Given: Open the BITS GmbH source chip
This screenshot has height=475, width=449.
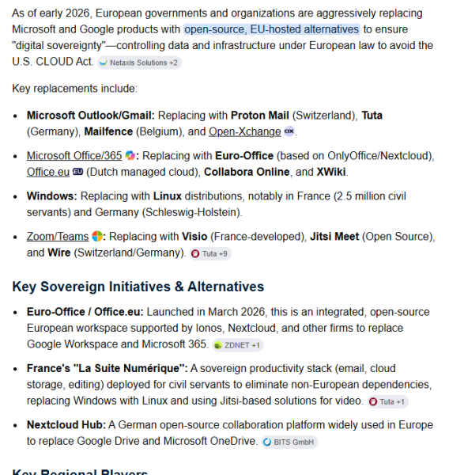Looking at the screenshot, I should pos(289,442).
